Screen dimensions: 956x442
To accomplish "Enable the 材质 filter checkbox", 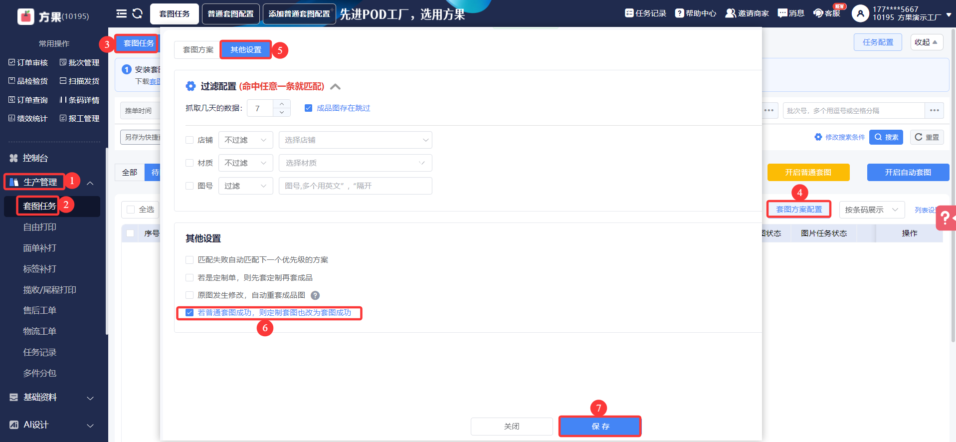I will point(190,163).
